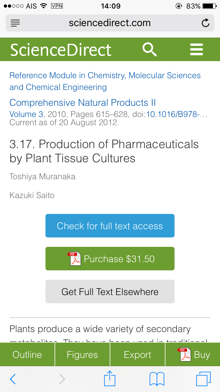
Task: Reload the page with refresh icon
Action: (205, 23)
